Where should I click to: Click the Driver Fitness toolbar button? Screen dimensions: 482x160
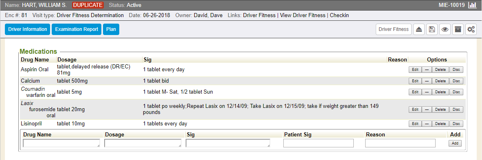[x=394, y=29]
